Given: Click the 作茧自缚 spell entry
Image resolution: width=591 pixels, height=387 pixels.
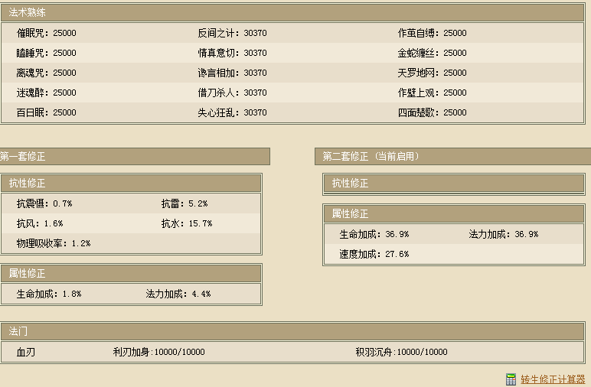Looking at the screenshot, I should coord(432,34).
